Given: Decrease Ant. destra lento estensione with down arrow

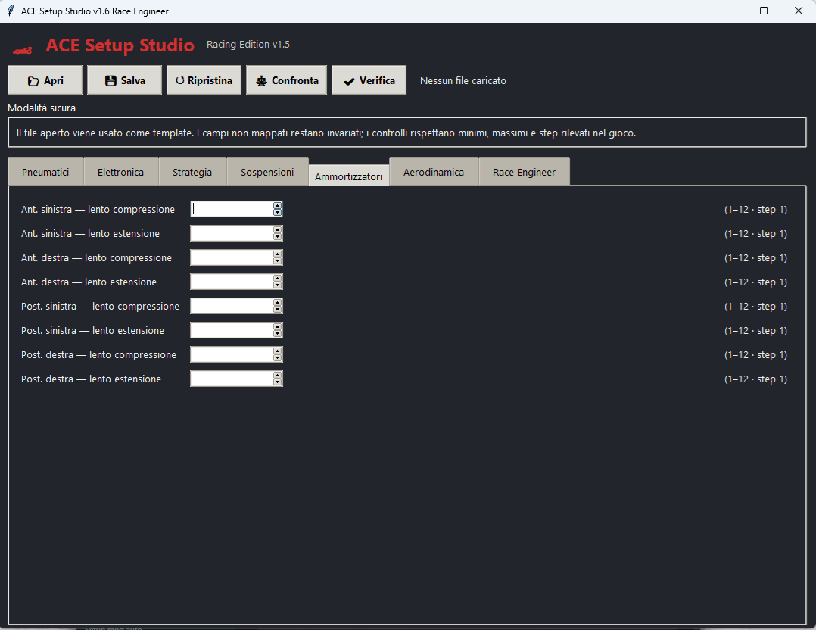Looking at the screenshot, I should 277,285.
